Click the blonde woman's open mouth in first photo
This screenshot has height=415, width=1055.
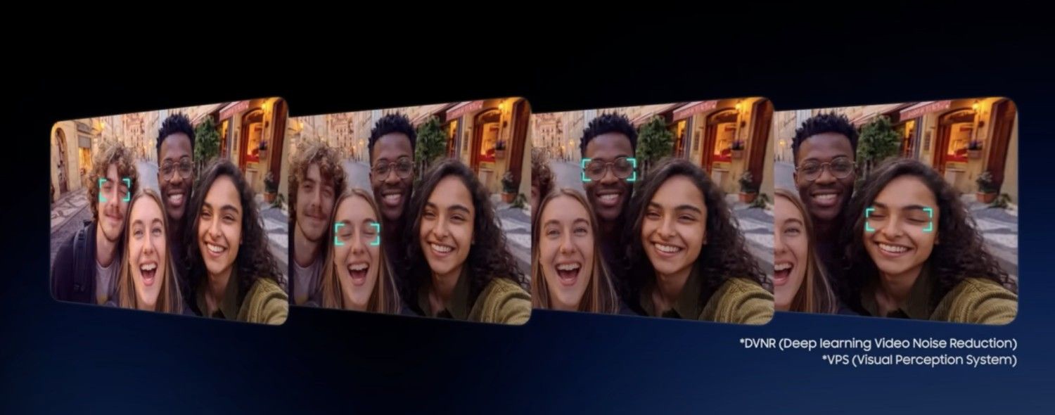pos(148,274)
